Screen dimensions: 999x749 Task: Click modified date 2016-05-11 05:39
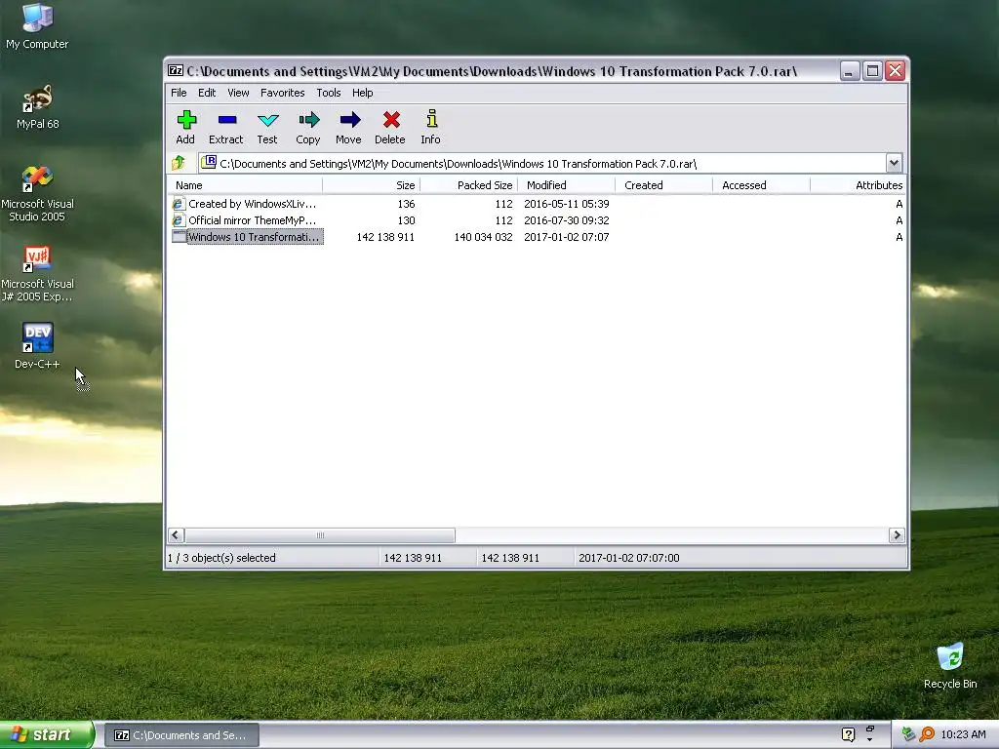point(567,204)
